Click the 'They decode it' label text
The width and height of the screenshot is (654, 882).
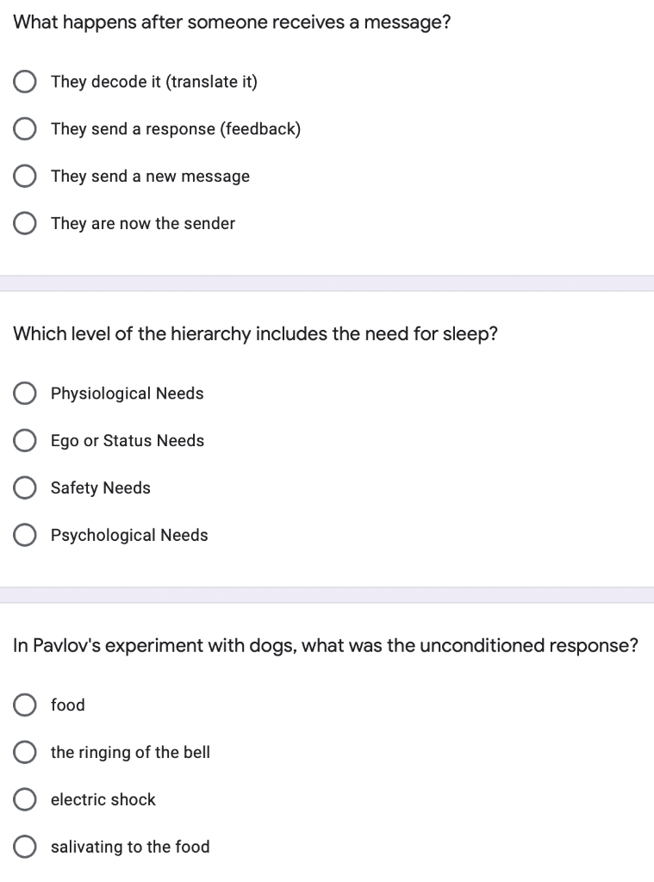point(153,82)
